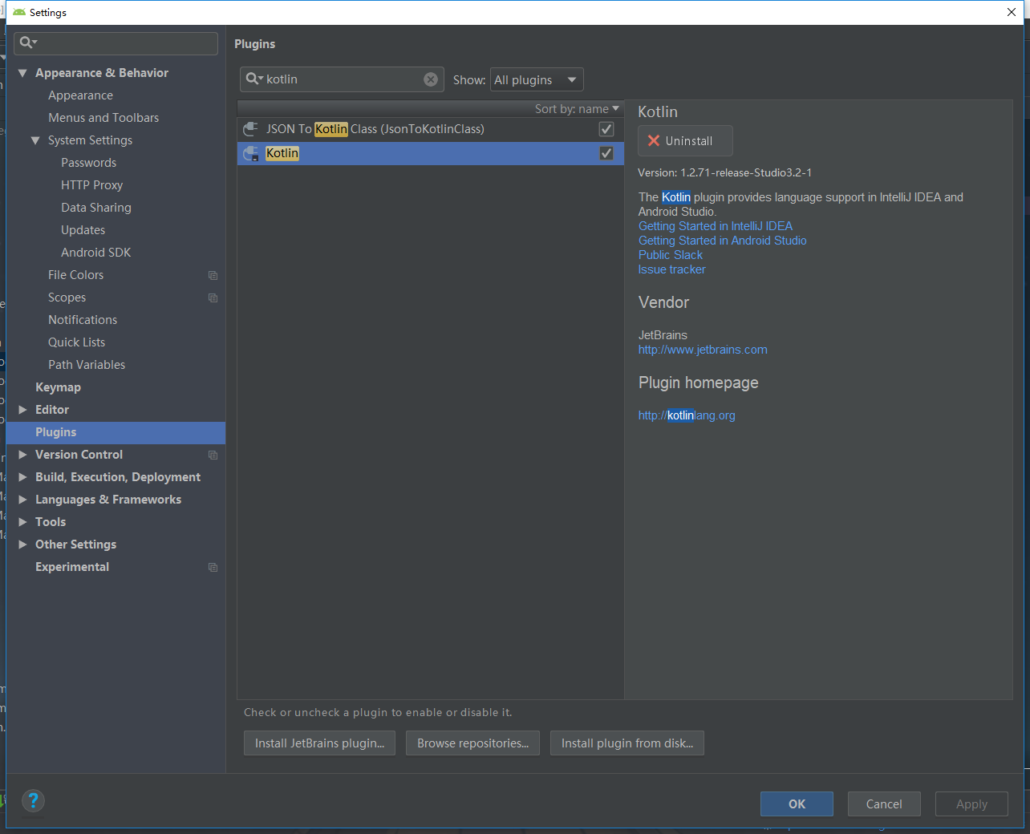The width and height of the screenshot is (1030, 834).
Task: Click the Version Control project-level icon
Action: [213, 455]
